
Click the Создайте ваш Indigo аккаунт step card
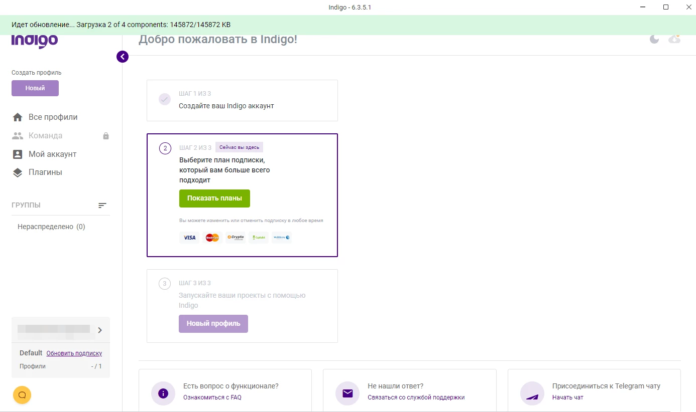coord(242,100)
